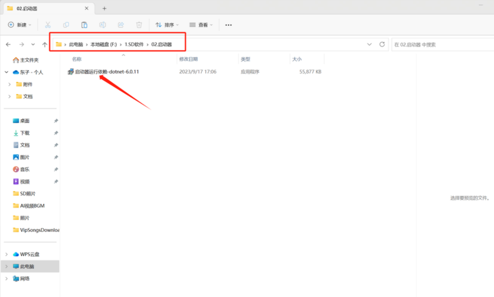Unpin 视频 using its pin icon
494x297 pixels.
(56, 181)
